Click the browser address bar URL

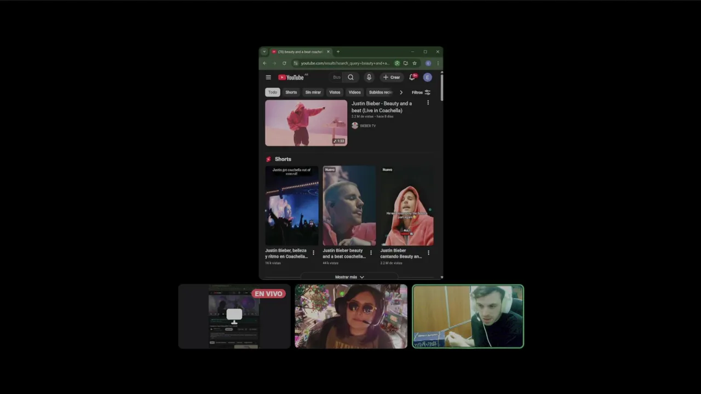click(x=345, y=63)
